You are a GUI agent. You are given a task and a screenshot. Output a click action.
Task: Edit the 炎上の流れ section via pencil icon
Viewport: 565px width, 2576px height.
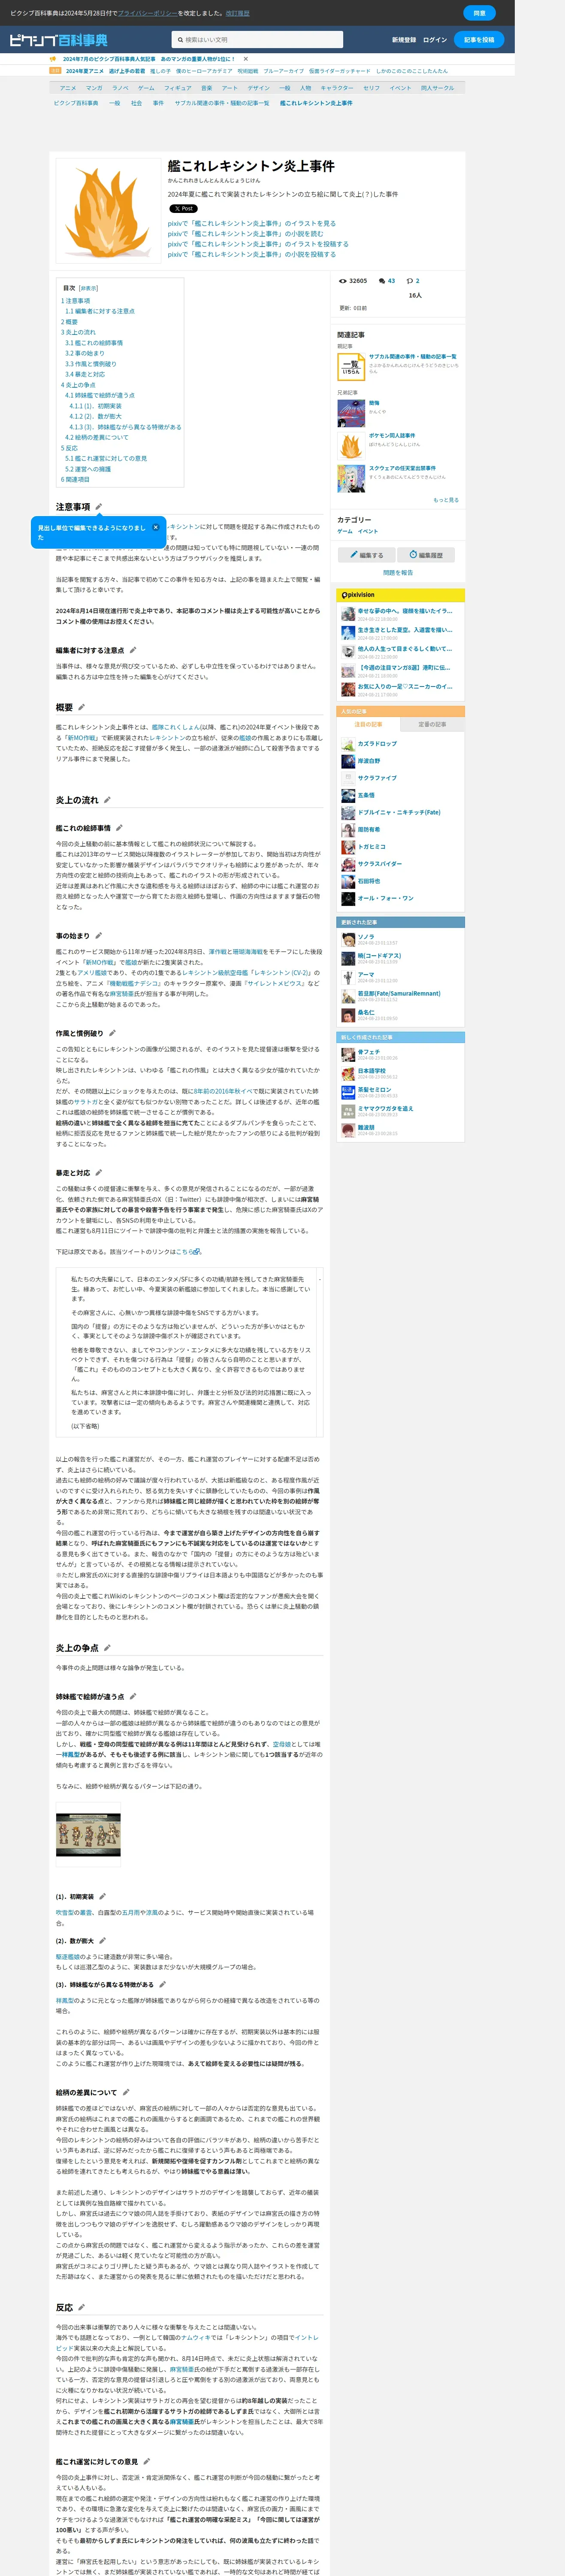(x=107, y=800)
